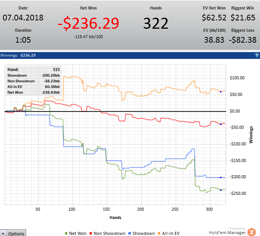Click the Net Won value -$236.29
Screen dimensions: 260x236
(88, 23)
